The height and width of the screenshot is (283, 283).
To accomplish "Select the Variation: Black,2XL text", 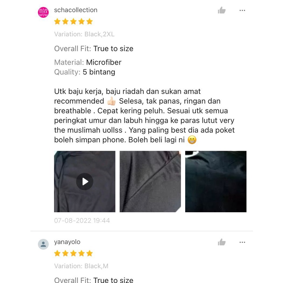I will click(84, 34).
